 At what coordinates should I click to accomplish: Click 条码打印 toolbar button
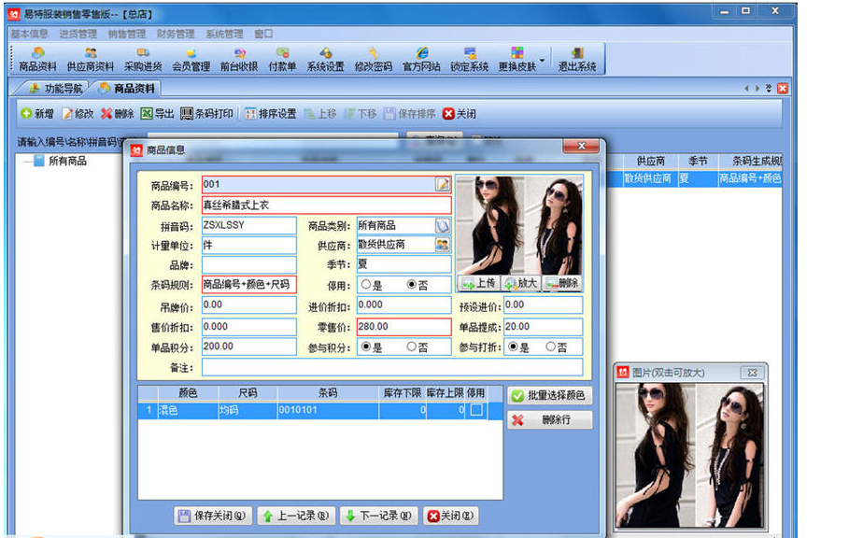(x=206, y=114)
